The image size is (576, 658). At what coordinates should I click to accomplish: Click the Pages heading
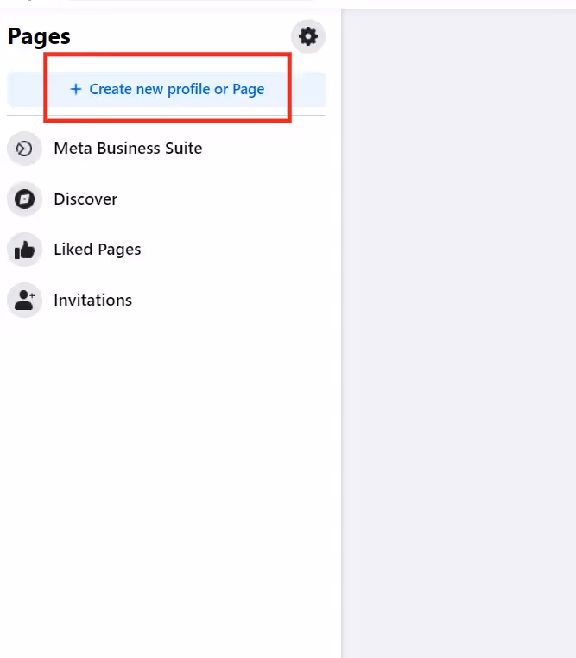pos(39,36)
